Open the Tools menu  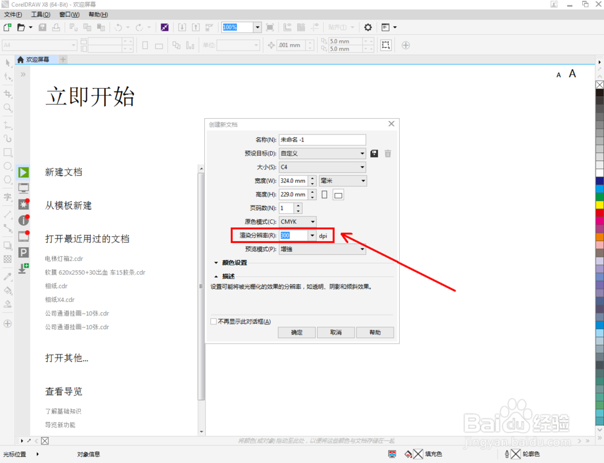[40, 14]
